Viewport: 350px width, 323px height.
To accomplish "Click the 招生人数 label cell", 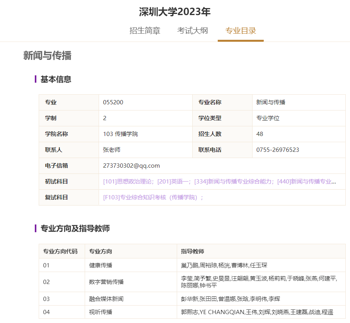I will coord(222,134).
